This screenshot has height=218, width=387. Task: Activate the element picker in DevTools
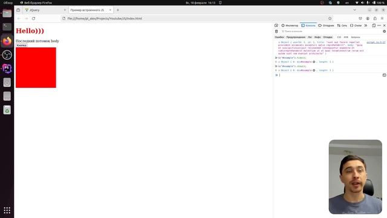coord(276,25)
